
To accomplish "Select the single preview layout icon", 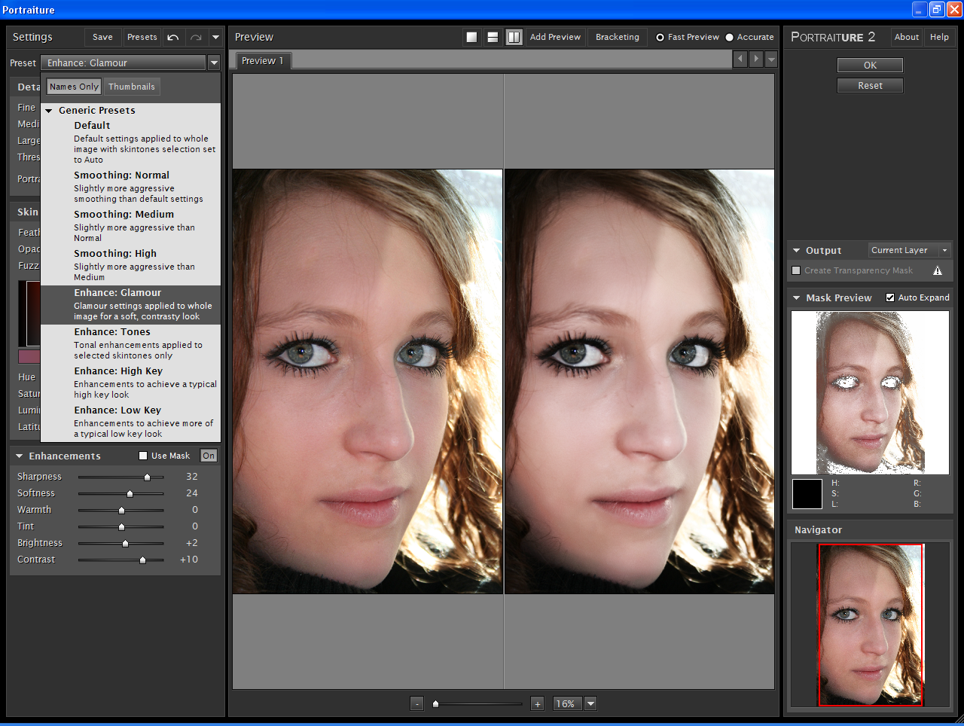I will tap(472, 35).
